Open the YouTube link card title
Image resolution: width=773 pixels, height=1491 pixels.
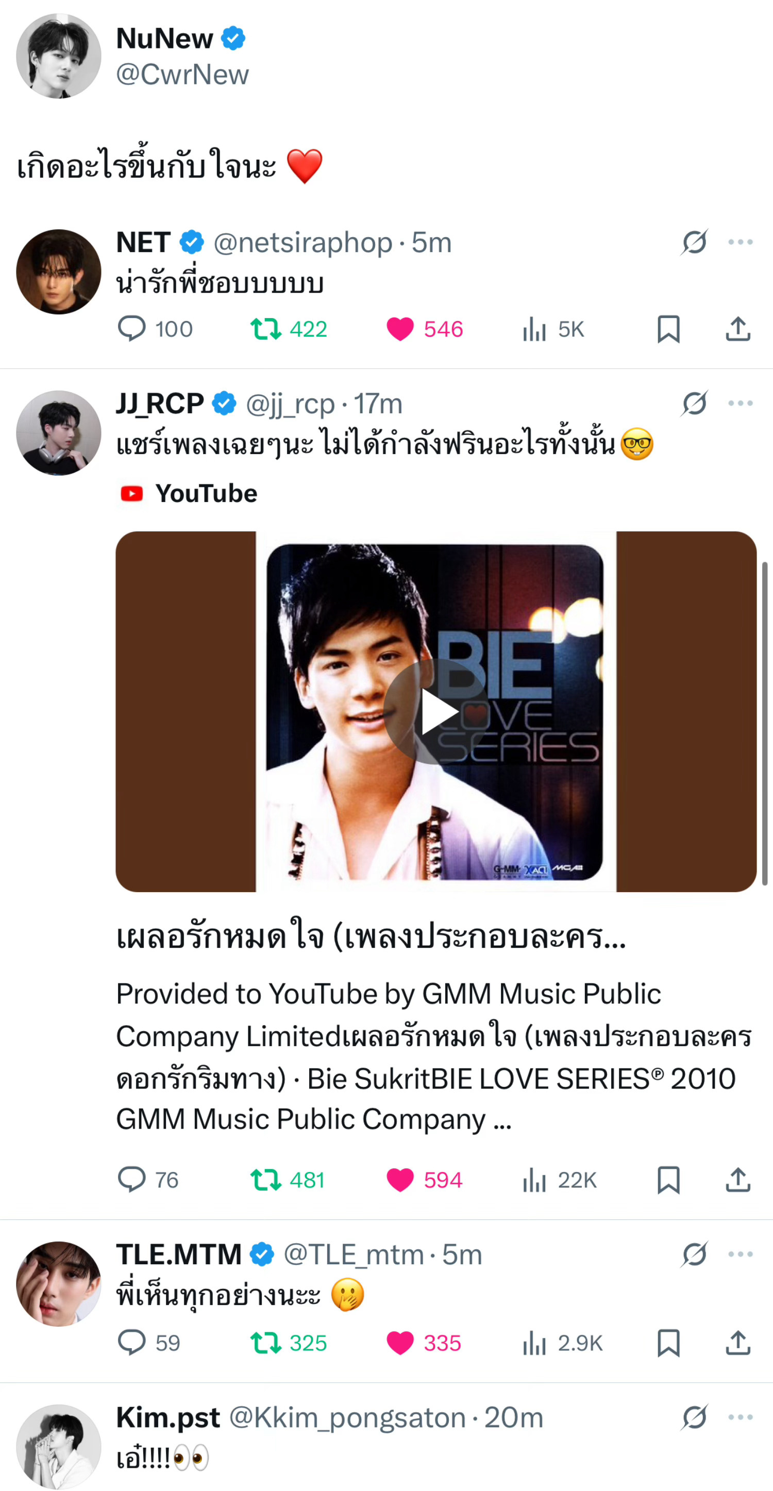click(x=371, y=936)
